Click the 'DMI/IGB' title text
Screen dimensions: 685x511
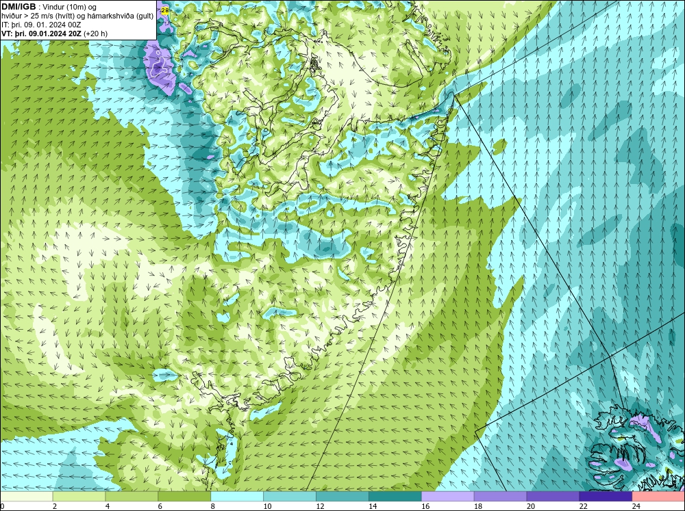coord(18,7)
